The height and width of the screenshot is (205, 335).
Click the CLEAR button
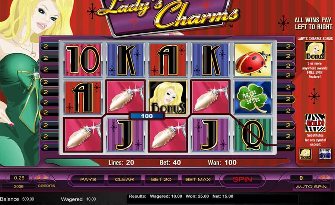click(x=124, y=180)
